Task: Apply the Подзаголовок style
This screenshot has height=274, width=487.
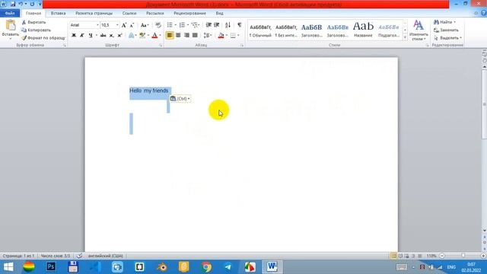Action: (x=389, y=30)
